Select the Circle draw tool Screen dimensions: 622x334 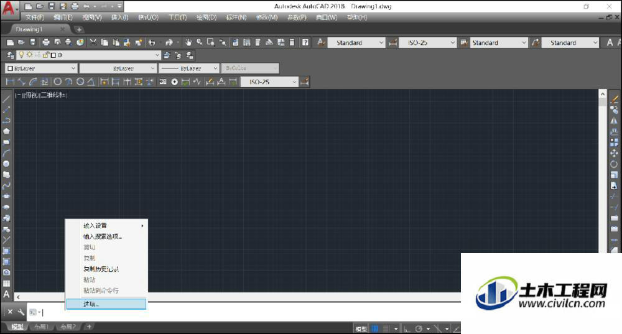coord(6,164)
